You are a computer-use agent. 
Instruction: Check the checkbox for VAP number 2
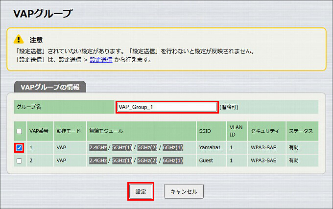[19, 161]
